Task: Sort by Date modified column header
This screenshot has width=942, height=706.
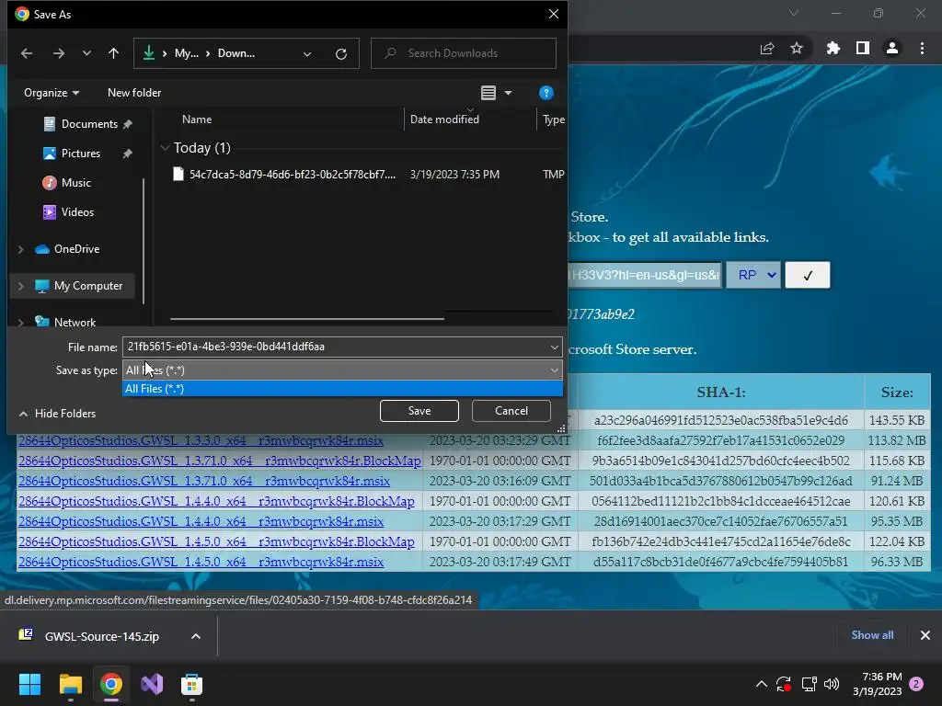Action: point(444,120)
